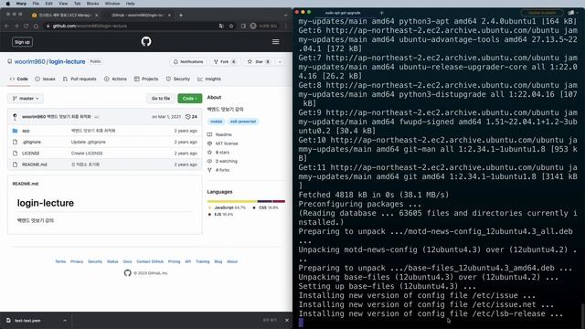Expand the Star lists dropdown arrow
The width and height of the screenshot is (585, 329).
pos(280,61)
